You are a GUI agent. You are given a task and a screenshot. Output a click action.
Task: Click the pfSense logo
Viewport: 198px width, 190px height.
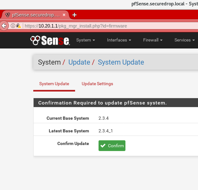click(x=50, y=41)
